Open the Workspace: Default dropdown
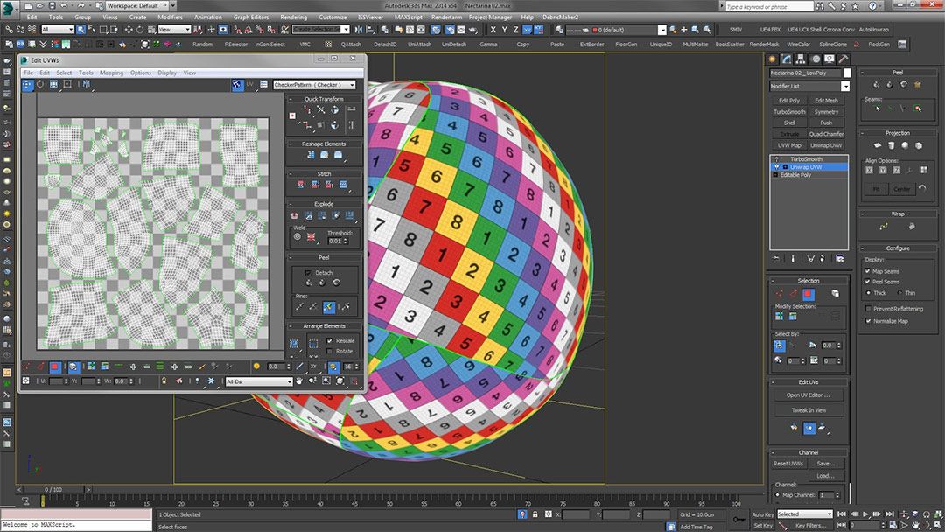Screen dimensions: 945x532 click(136, 5)
